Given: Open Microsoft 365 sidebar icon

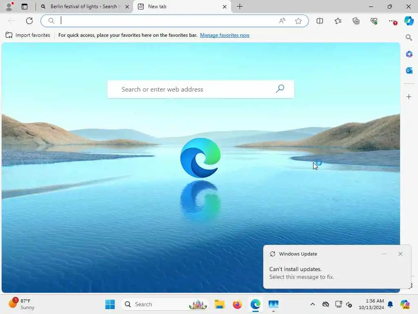Looking at the screenshot, I should coord(409,54).
